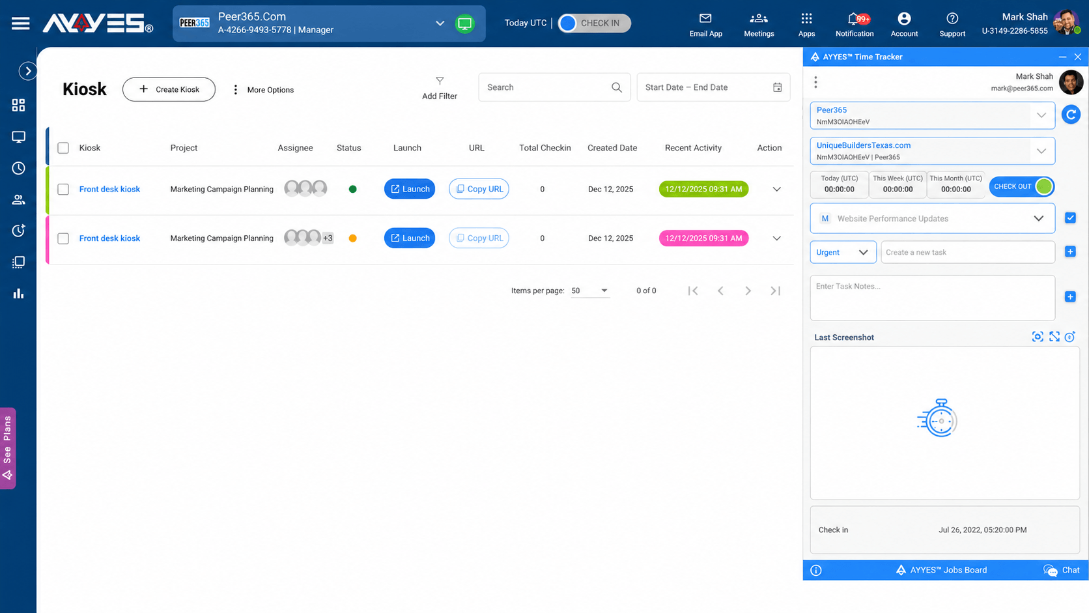Copy URL of second kiosk with orange status

pyautogui.click(x=479, y=238)
